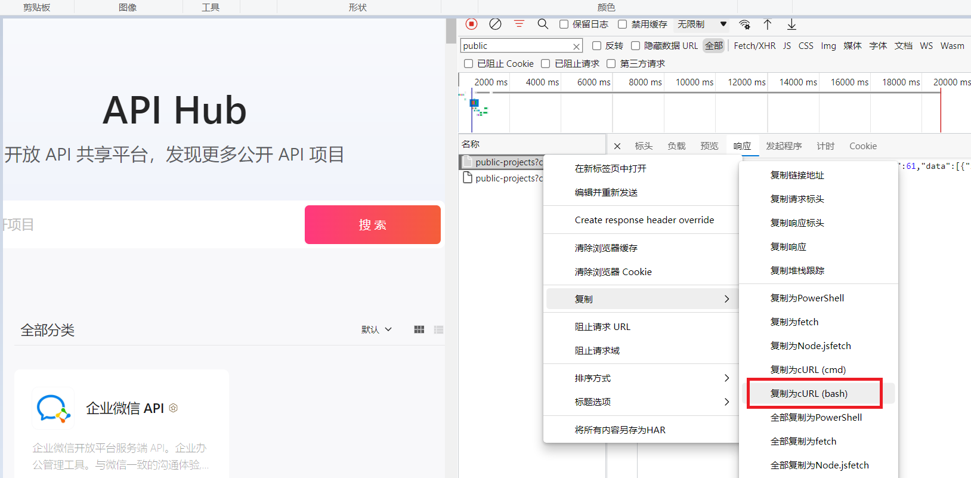Open 默认 sort dropdown
Viewport: 971px width, 478px height.
376,329
